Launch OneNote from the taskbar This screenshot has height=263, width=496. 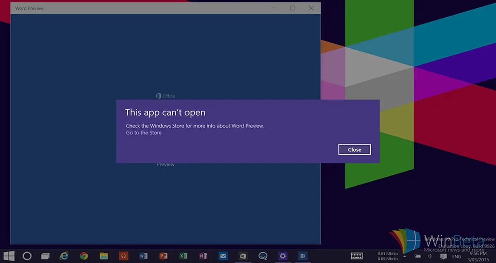(x=203, y=256)
